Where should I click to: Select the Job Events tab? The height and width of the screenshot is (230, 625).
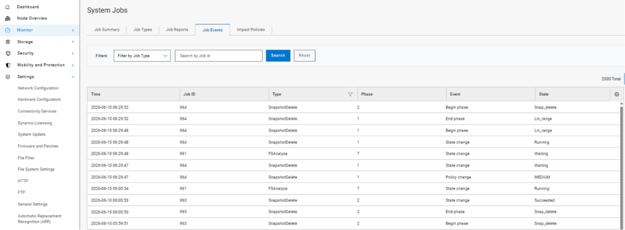[213, 30]
